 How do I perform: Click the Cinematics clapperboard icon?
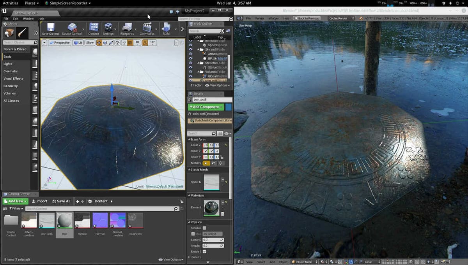pyautogui.click(x=147, y=27)
